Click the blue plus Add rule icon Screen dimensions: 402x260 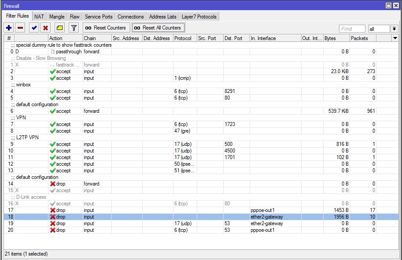(x=9, y=28)
